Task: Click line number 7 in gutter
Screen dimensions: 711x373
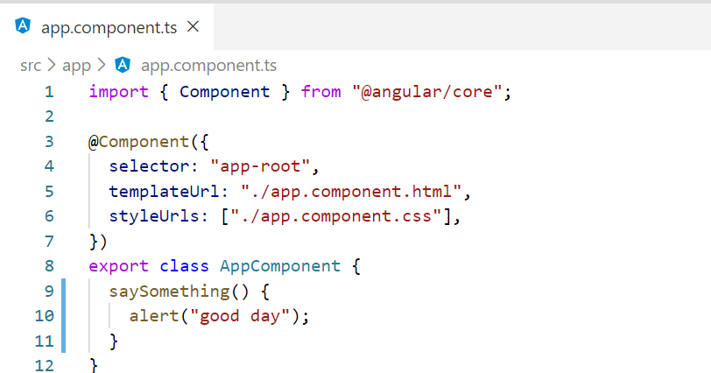Action: tap(49, 241)
